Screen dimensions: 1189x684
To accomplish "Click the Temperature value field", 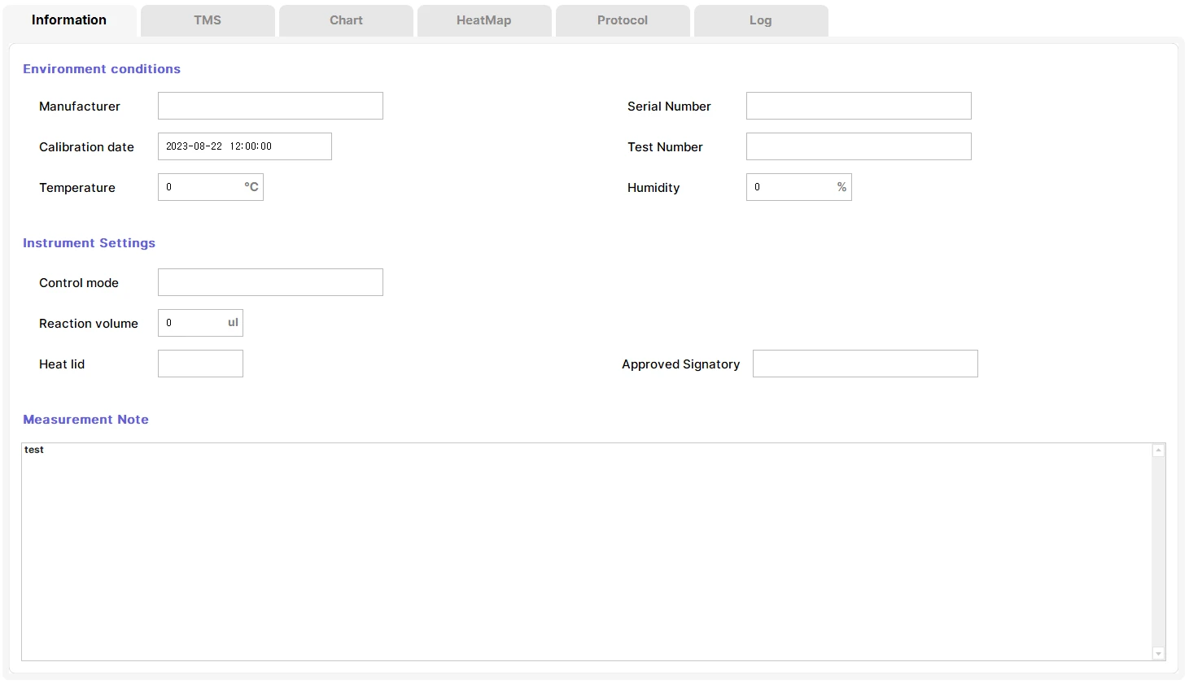I will tap(210, 187).
